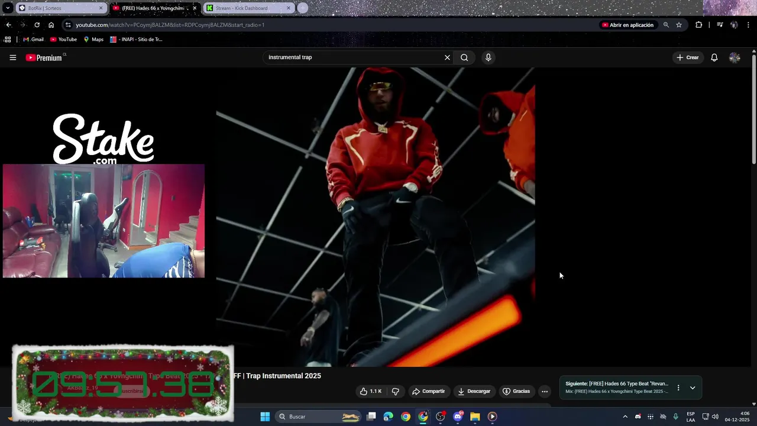Image resolution: width=757 pixels, height=426 pixels.
Task: Open the tray microphone indicator
Action: point(675,417)
